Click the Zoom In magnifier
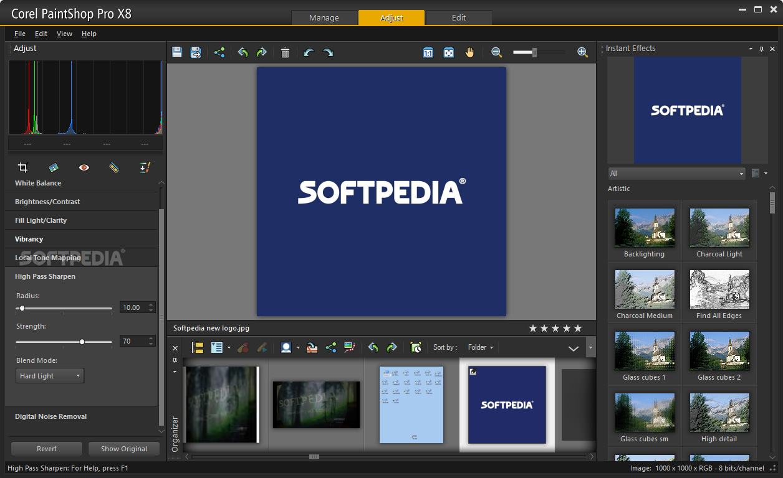Image resolution: width=783 pixels, height=478 pixels. [x=582, y=53]
